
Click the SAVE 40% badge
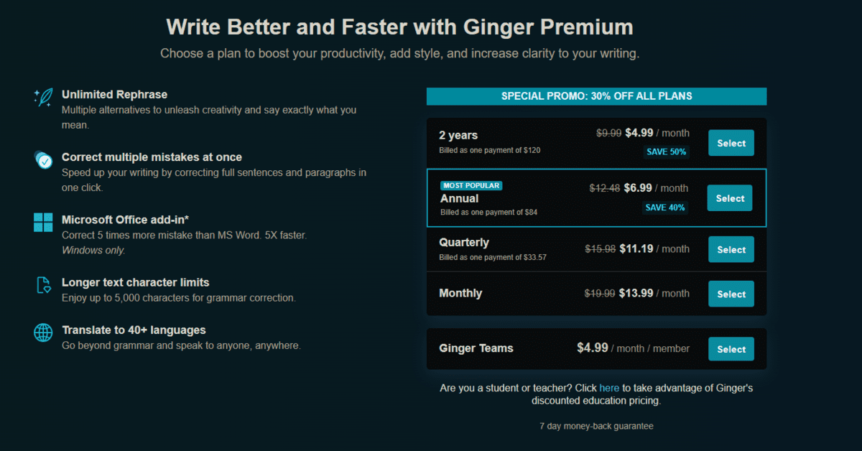pos(665,208)
